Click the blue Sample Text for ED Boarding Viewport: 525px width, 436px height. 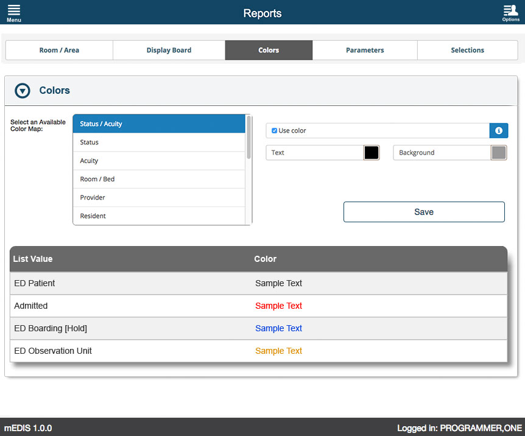tap(278, 328)
